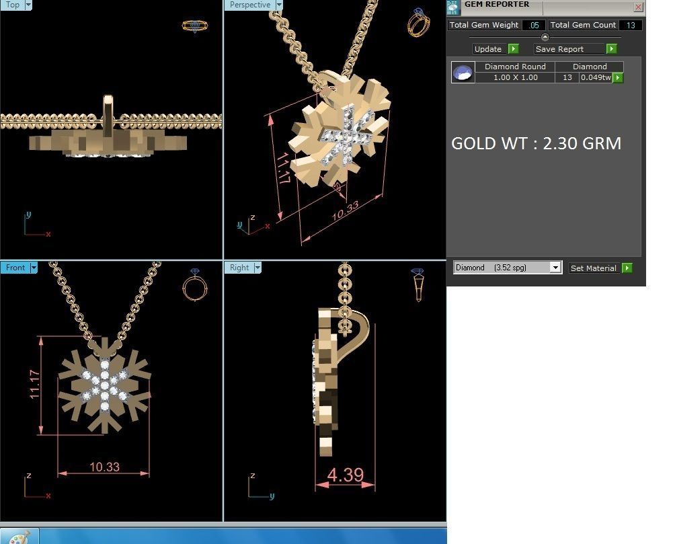
Task: Click the green arrow next to Set Material
Action: pos(627,268)
